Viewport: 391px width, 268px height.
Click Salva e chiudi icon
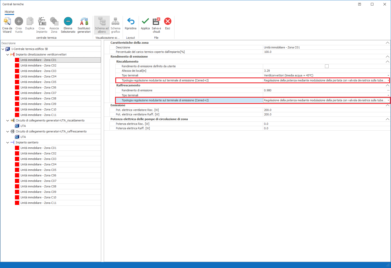[x=156, y=21]
